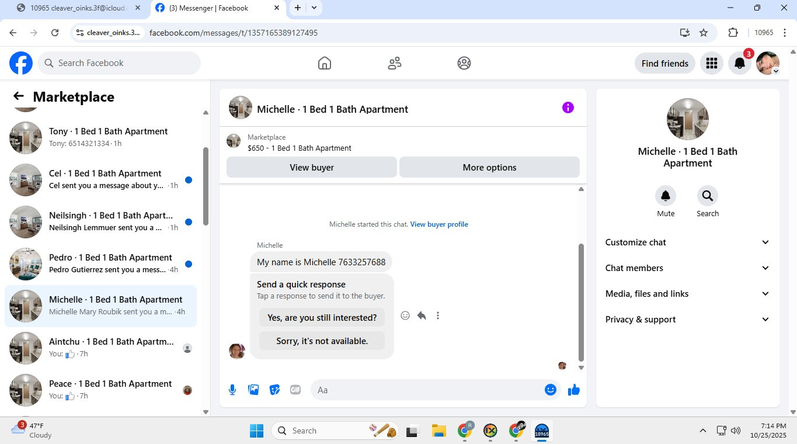This screenshot has height=444, width=797.
Task: Open the Facebook logo home link
Action: pos(21,63)
